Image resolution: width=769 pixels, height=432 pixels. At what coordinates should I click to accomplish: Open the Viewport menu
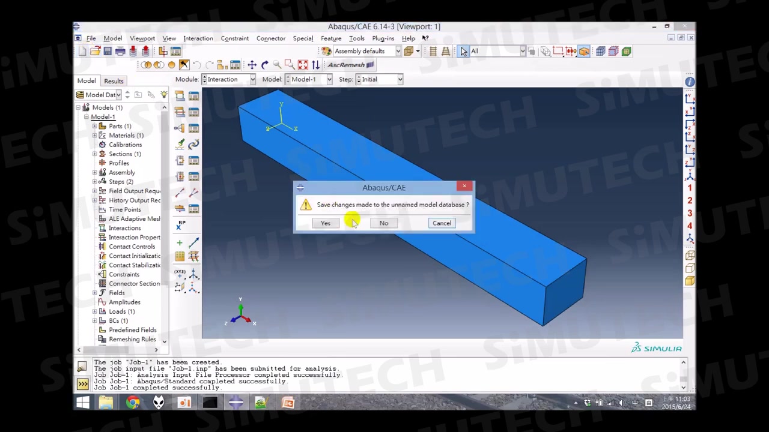click(142, 38)
